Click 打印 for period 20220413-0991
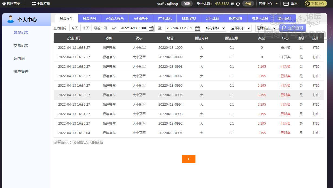The image size is (333, 188). pos(316,133)
